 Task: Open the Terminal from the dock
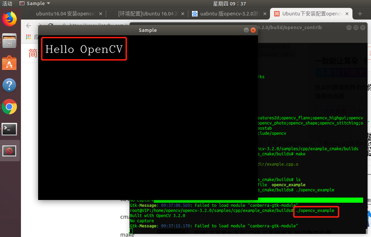pyautogui.click(x=9, y=129)
